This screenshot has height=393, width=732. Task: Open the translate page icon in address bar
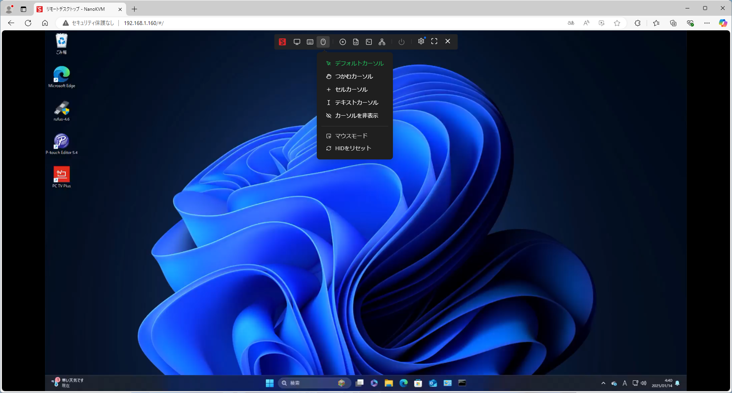(571, 23)
